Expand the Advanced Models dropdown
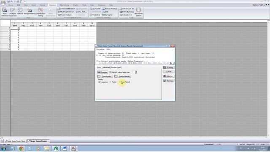This screenshot has height=152, width=270. pyautogui.click(x=66, y=8)
